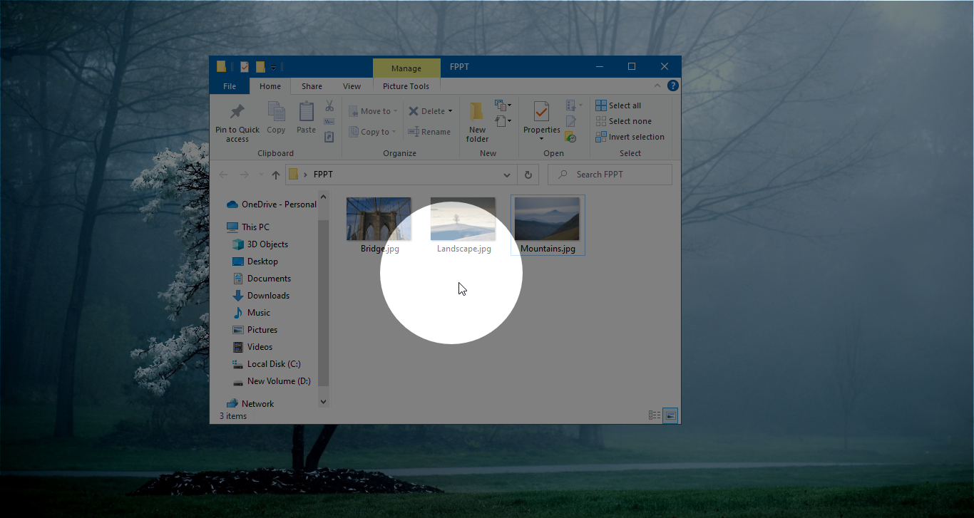Switch to Large icons view layout
974x518 pixels.
pos(670,415)
